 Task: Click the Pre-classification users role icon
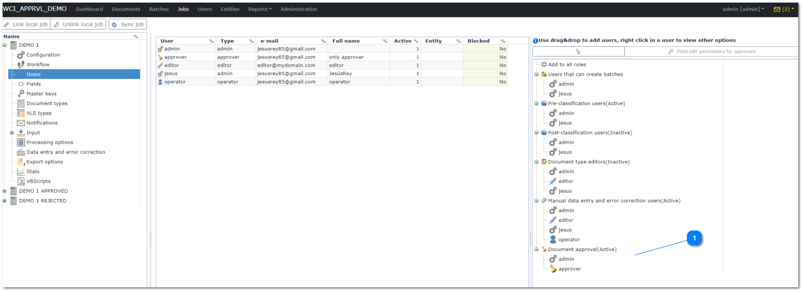click(x=544, y=103)
